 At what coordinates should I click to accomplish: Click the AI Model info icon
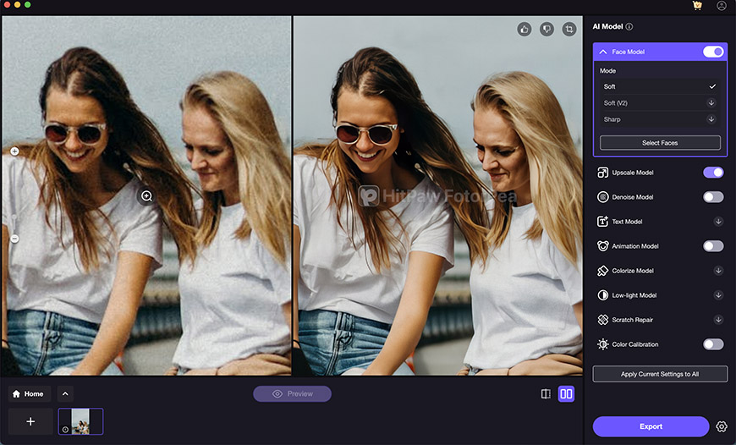tap(629, 27)
